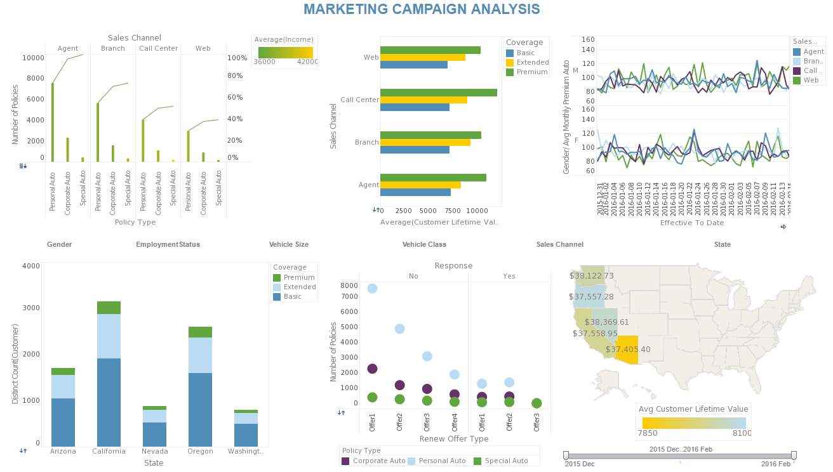Screen dimensions: 833x472
Task: Click the California stacked bar's dark blue Basic segment
Action: tap(109, 402)
